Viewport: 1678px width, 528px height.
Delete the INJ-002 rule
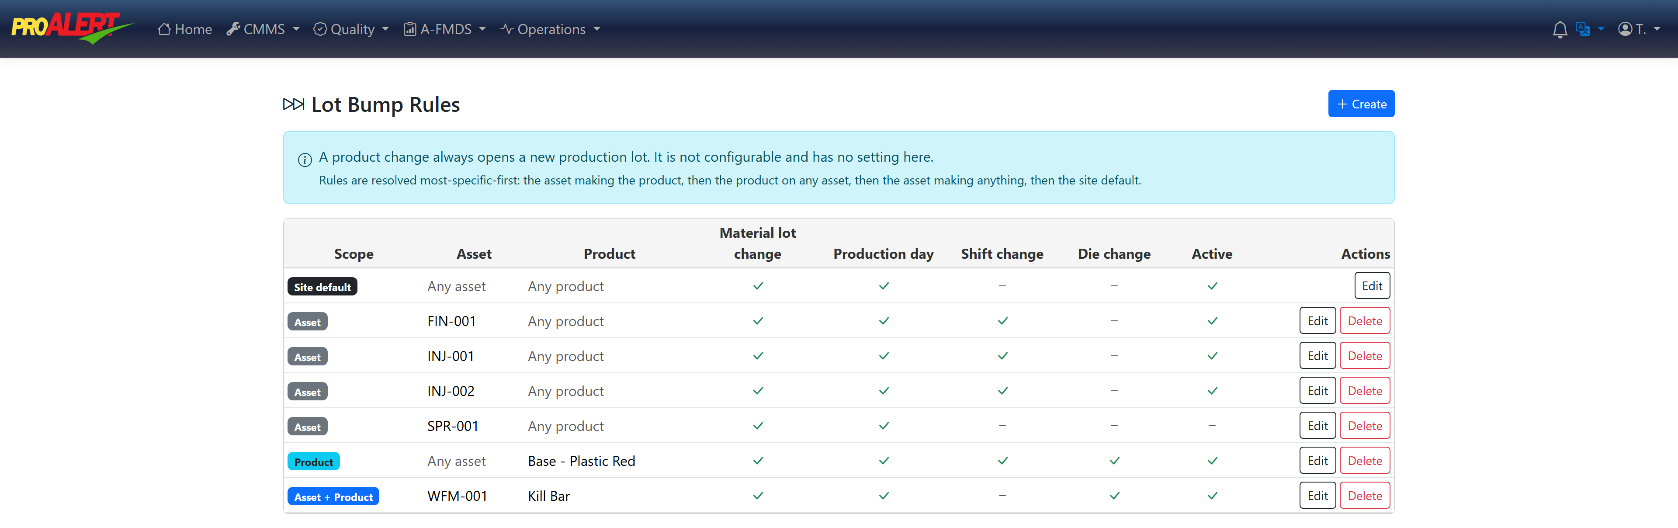click(1365, 390)
